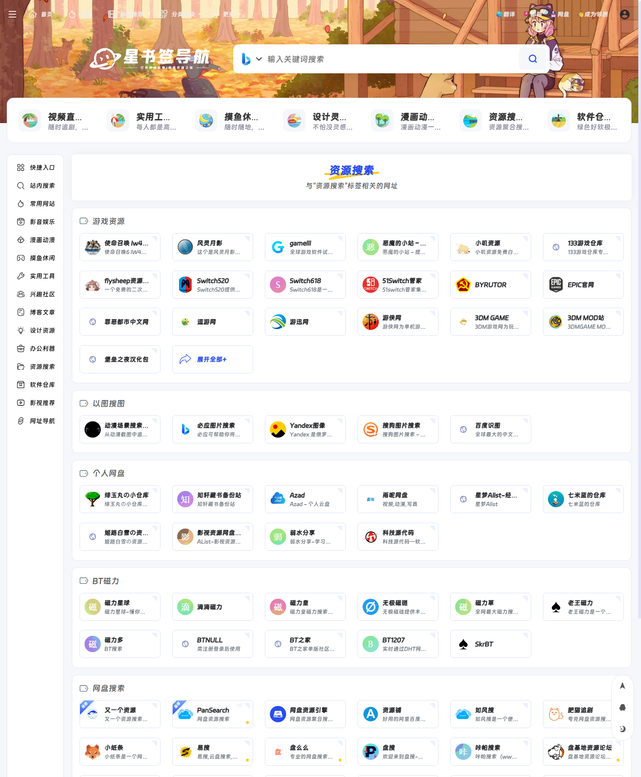Click the 网址导航 link sidebar icon
This screenshot has height=777, width=641.
click(x=21, y=421)
